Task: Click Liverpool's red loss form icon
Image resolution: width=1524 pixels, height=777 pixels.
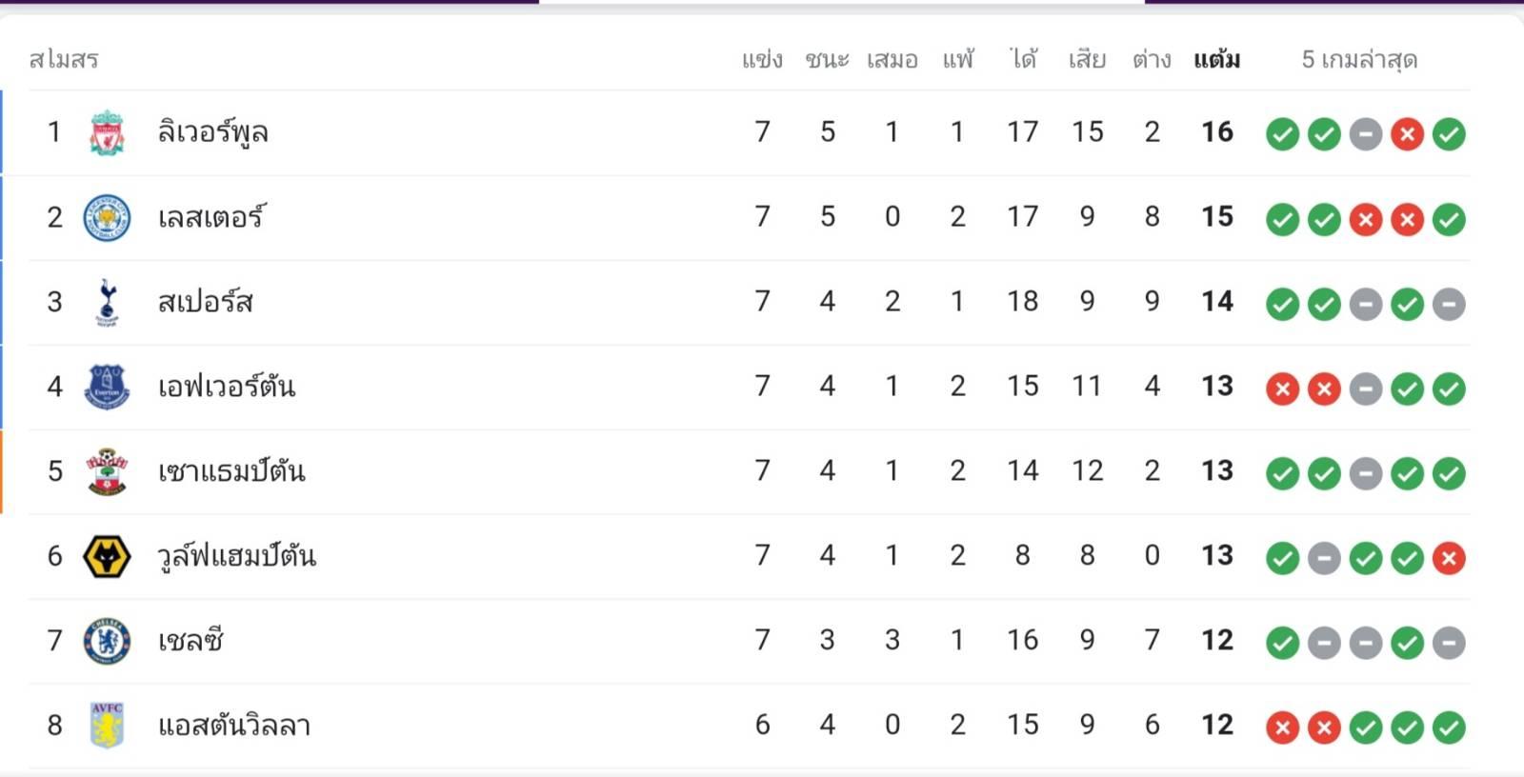Action: [1407, 134]
